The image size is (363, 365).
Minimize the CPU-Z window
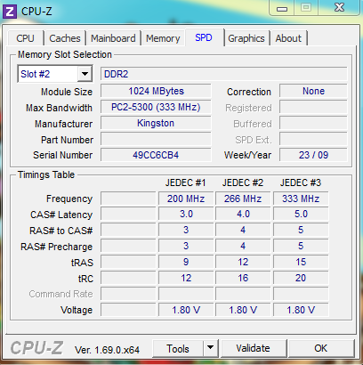click(282, 9)
